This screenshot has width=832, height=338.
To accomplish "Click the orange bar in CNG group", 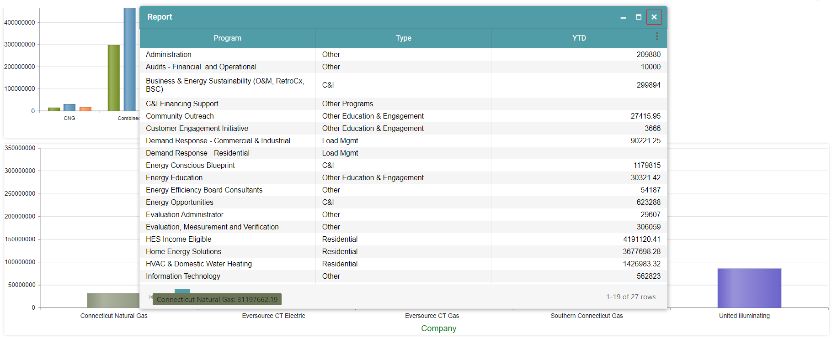I will [x=85, y=109].
